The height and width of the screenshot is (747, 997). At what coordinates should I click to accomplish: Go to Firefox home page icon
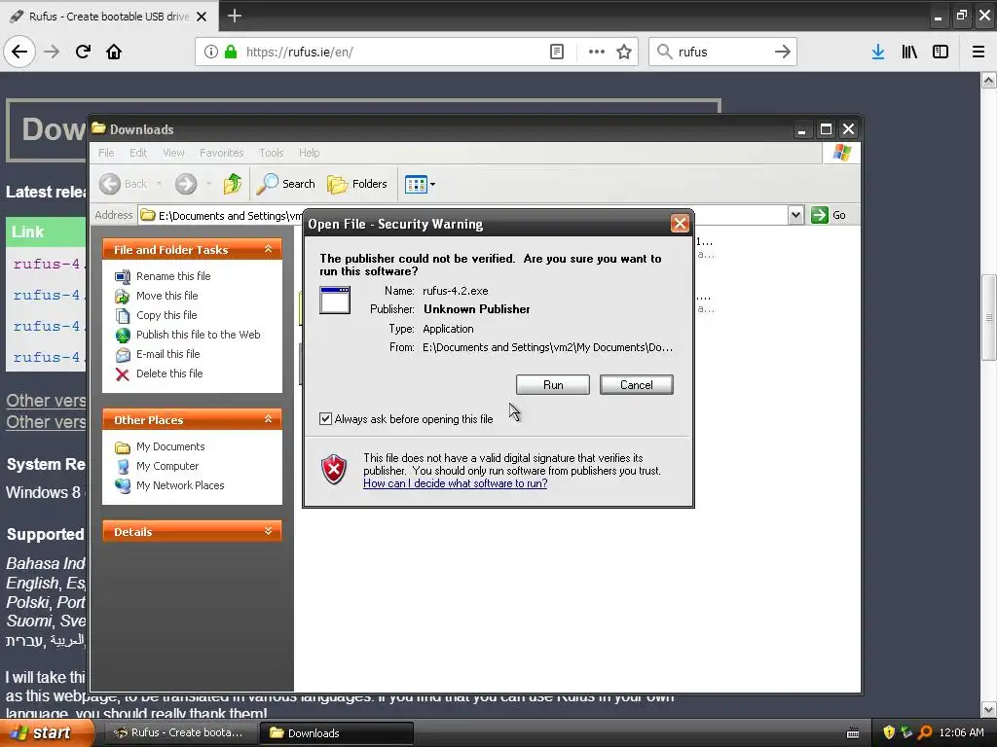click(x=114, y=52)
